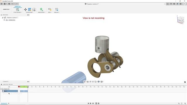Open the Display Settings monitor icon
The width and height of the screenshot is (187, 105).
99,82
